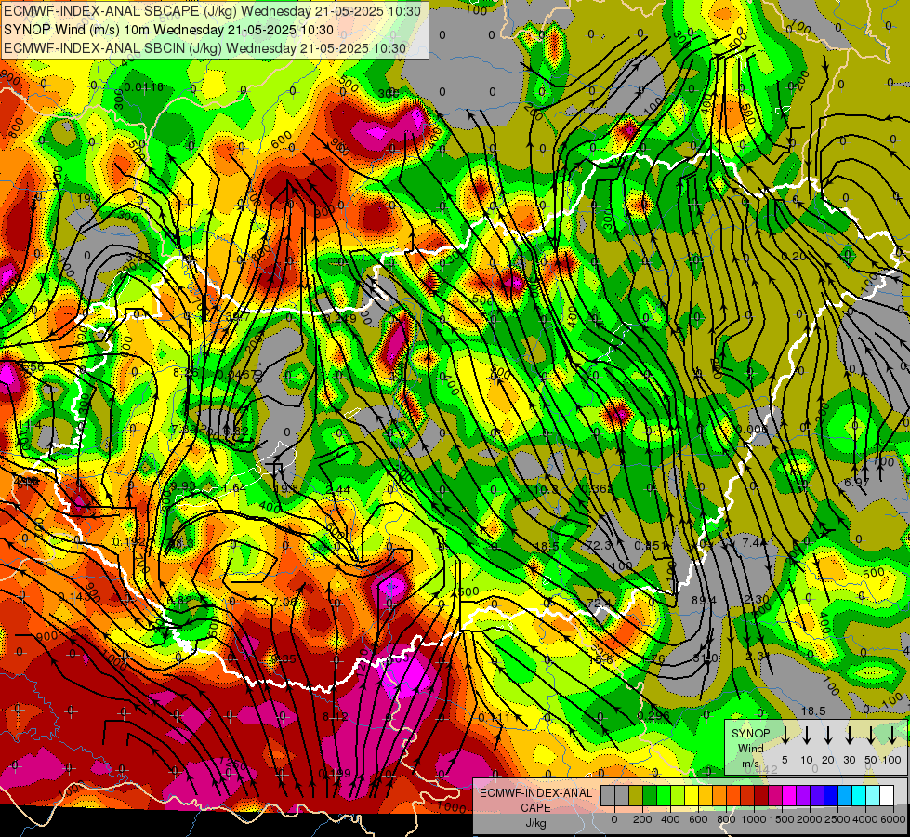Viewport: 910px width, 837px height.
Task: Click the 'SYNOP Wind m/s' legend label
Action: click(x=750, y=748)
